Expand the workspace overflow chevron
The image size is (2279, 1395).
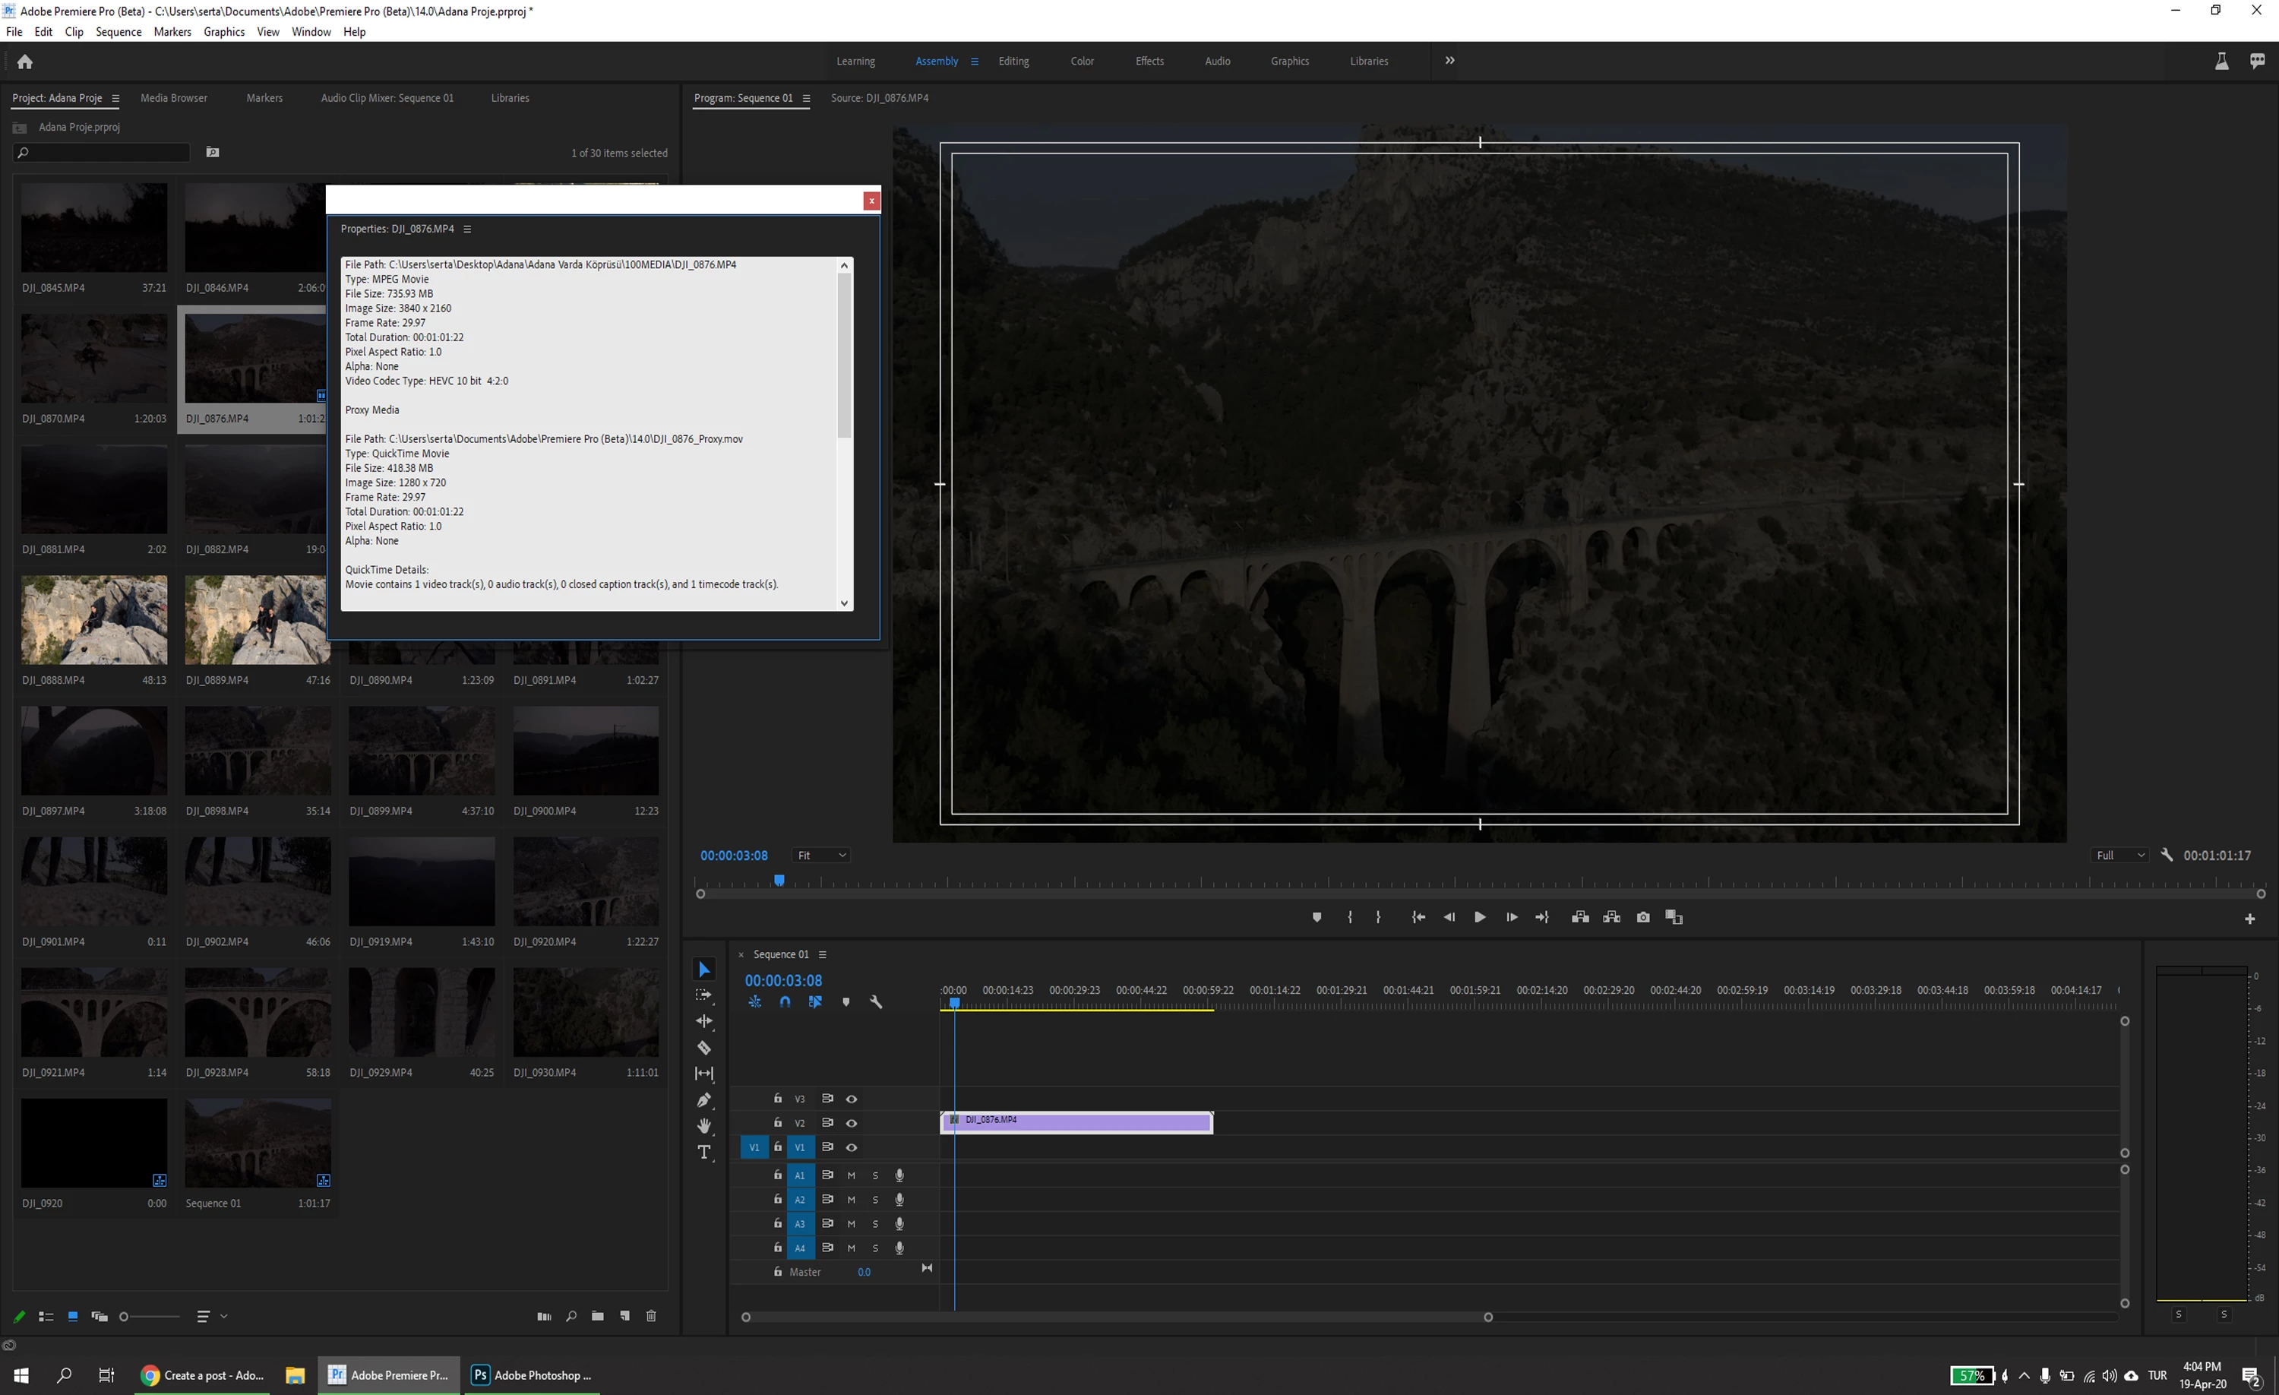coord(1449,61)
